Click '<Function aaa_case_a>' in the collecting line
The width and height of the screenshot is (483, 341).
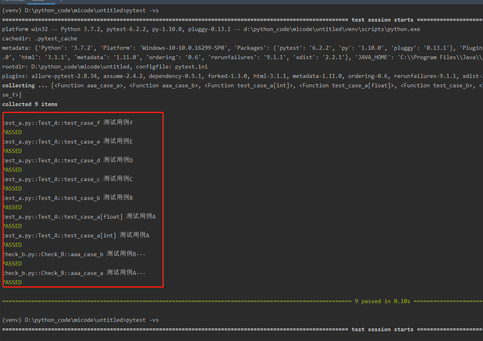point(89,86)
